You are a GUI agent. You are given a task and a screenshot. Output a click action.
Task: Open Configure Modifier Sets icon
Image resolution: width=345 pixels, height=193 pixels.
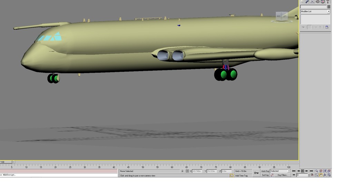327,27
